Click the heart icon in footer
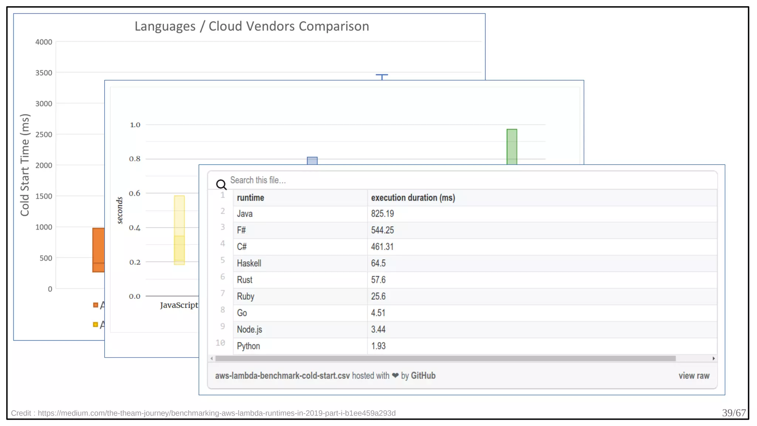Viewport: 757px width, 426px height. click(x=395, y=376)
